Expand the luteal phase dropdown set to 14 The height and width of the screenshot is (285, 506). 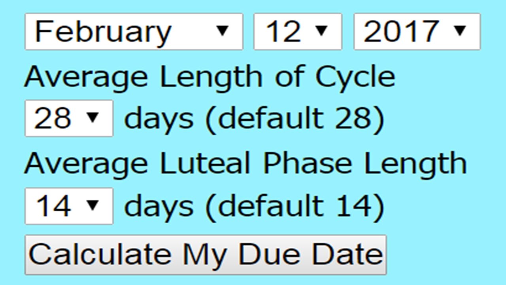coord(69,206)
